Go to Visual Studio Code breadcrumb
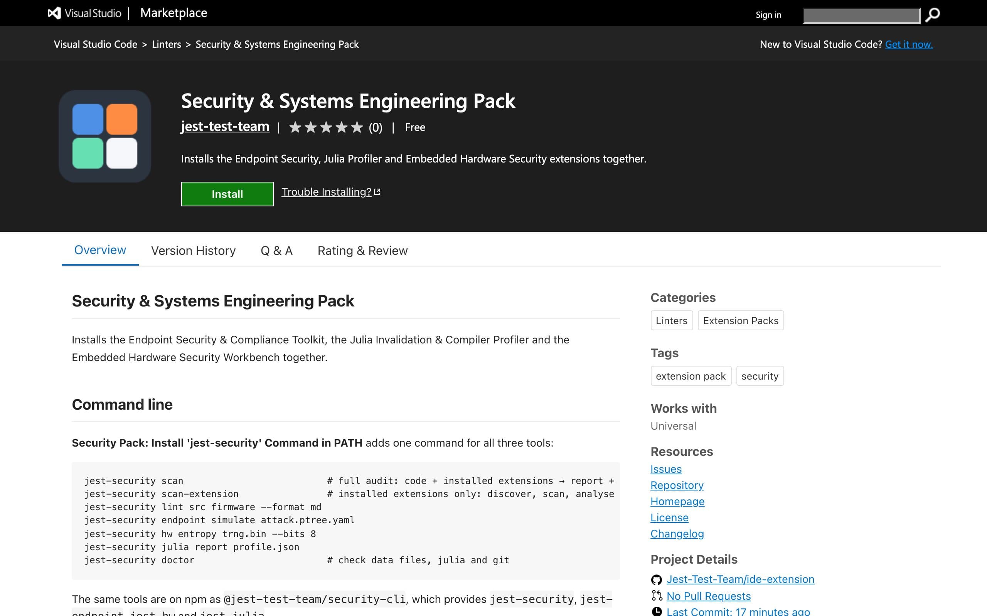Image resolution: width=987 pixels, height=616 pixels. click(96, 44)
